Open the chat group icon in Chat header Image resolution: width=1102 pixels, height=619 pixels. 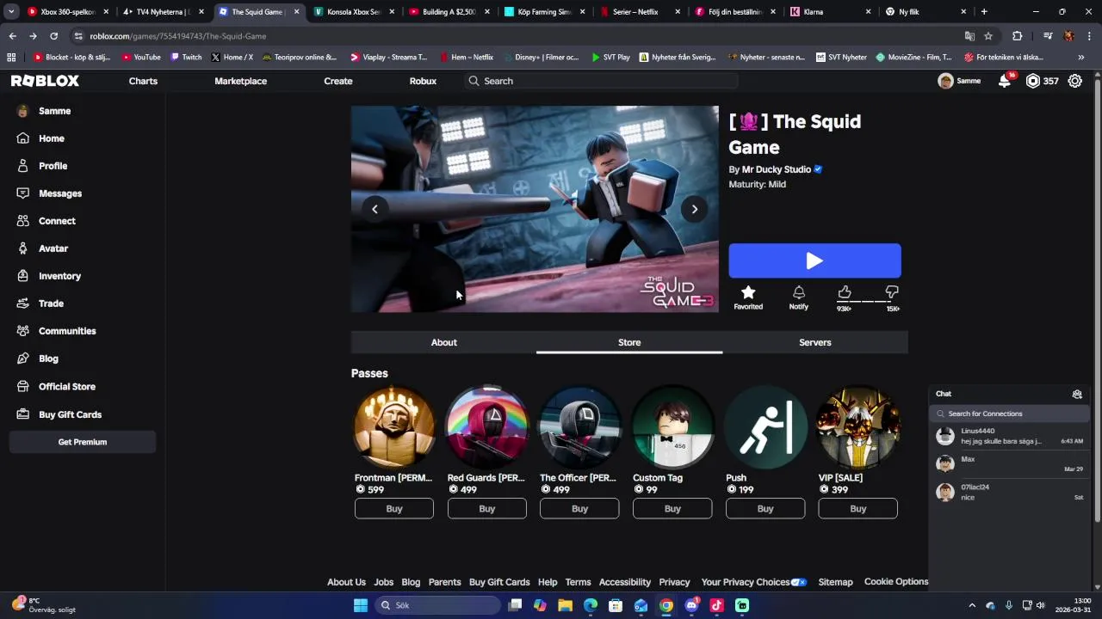point(1077,394)
